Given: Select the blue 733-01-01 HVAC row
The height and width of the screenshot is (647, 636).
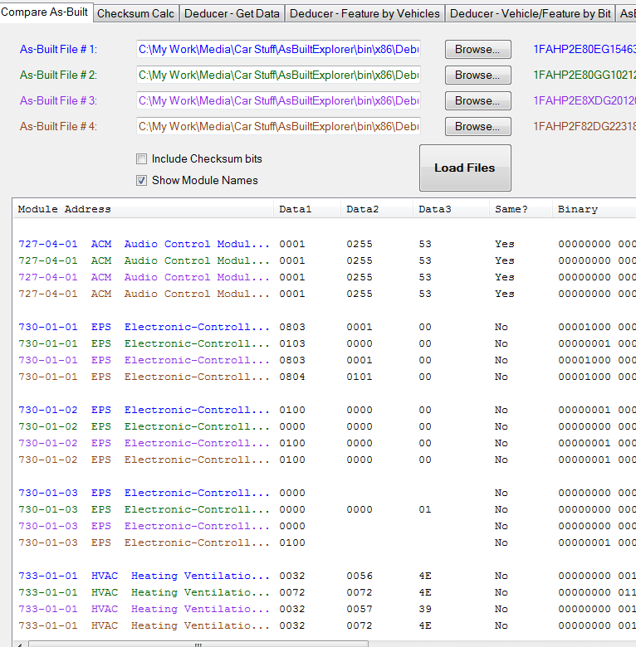Looking at the screenshot, I should click(x=326, y=576).
